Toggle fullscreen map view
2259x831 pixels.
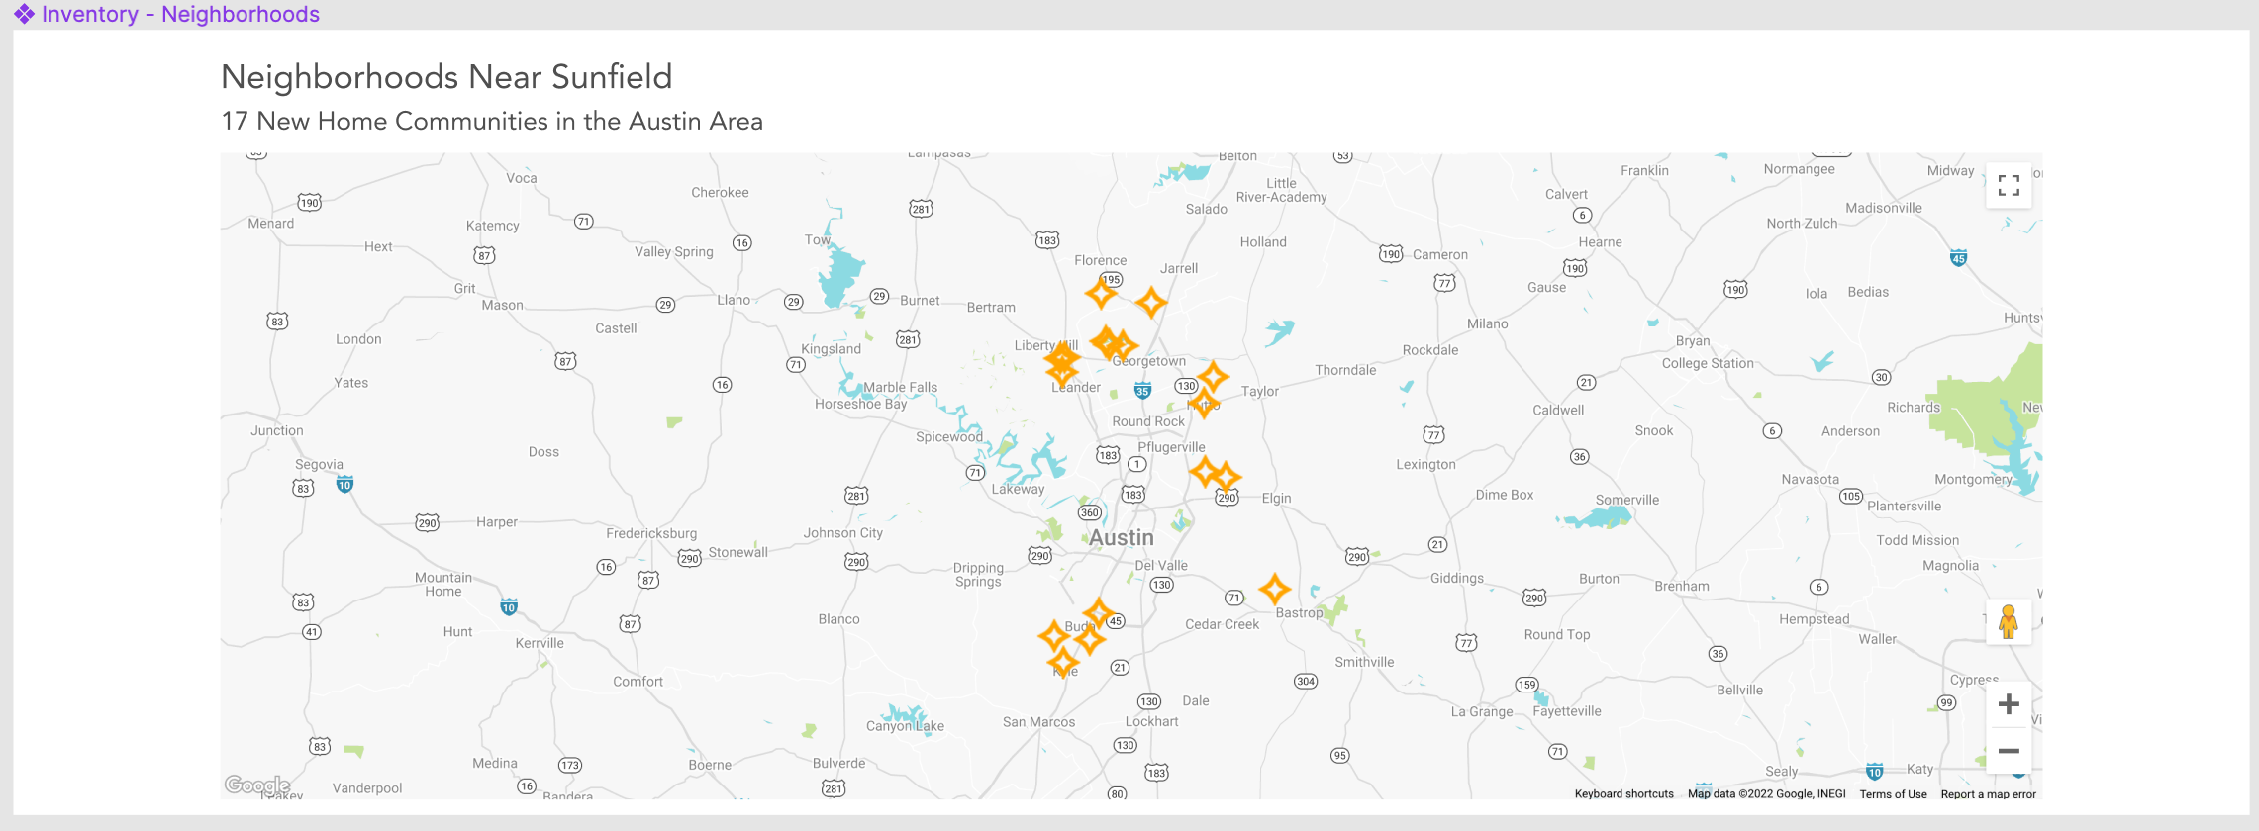click(x=2008, y=186)
